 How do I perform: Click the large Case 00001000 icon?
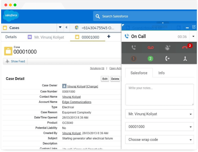(8, 51)
